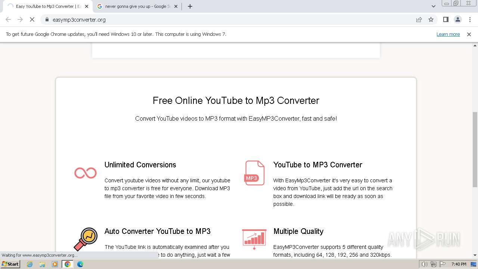Click the infinity Unlimited Conversions icon

coord(86,173)
